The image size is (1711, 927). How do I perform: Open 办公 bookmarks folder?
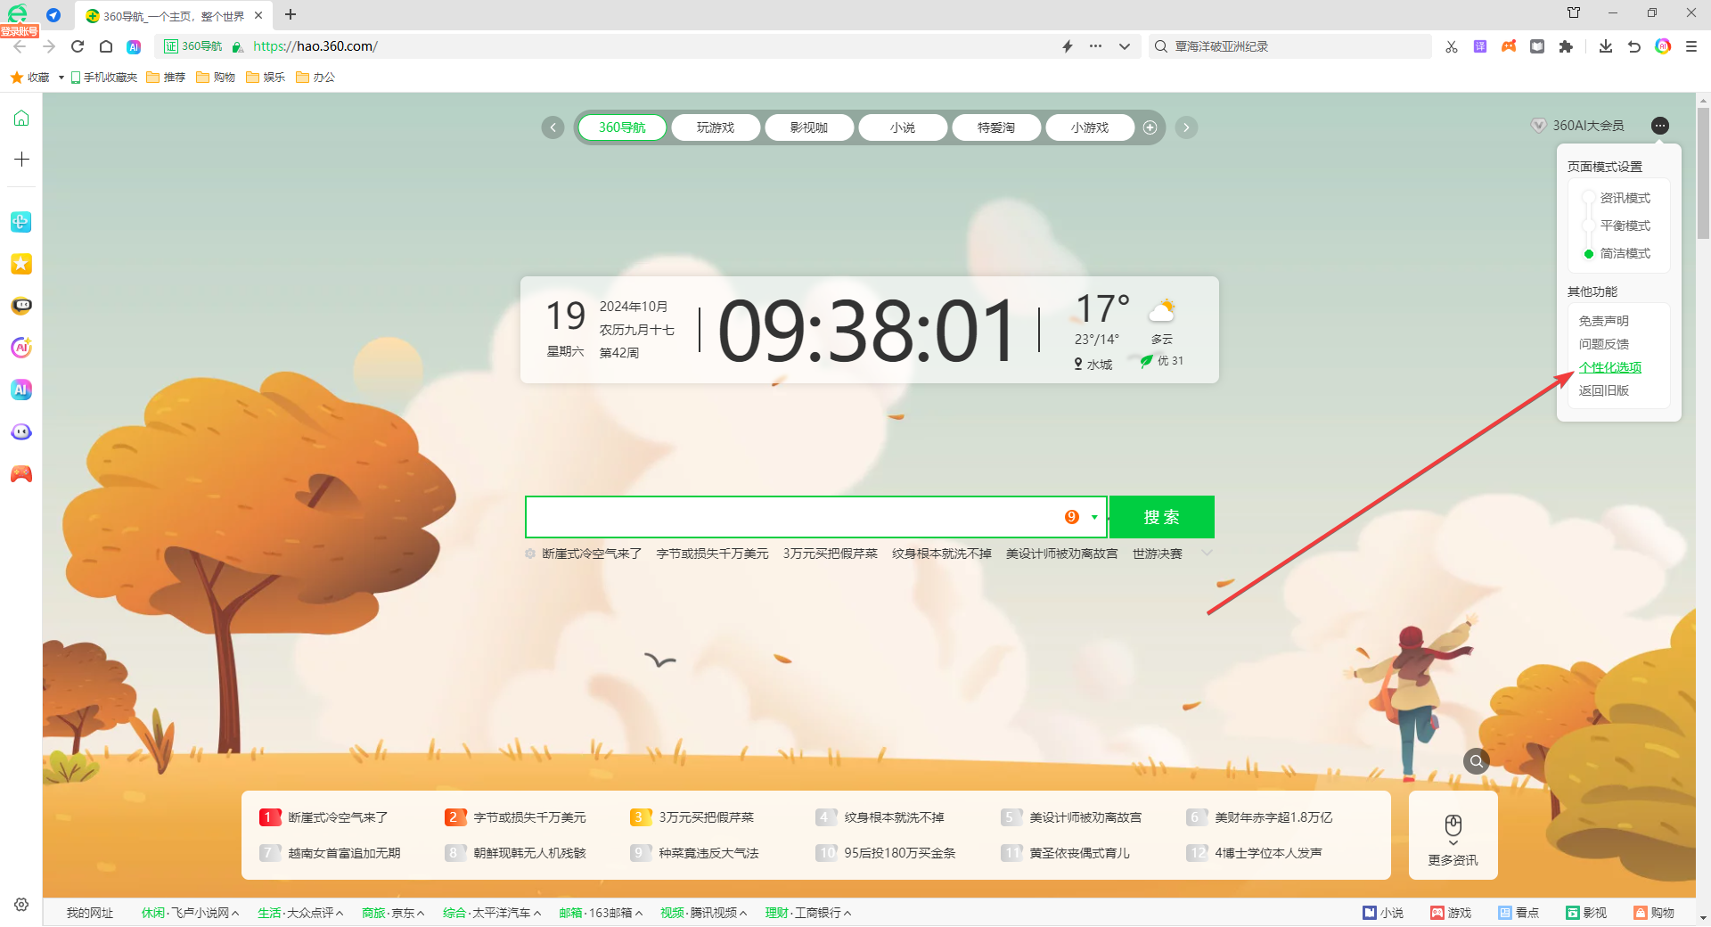click(315, 78)
